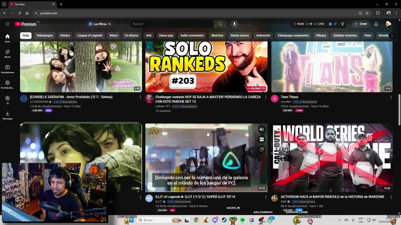Click the Soki channel avatar
Image resolution: width=401 pixels, height=225 pixels.
pyautogui.click(x=274, y=198)
